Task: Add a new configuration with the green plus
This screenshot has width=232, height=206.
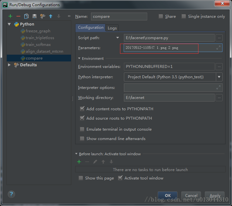Action: coord(10,16)
